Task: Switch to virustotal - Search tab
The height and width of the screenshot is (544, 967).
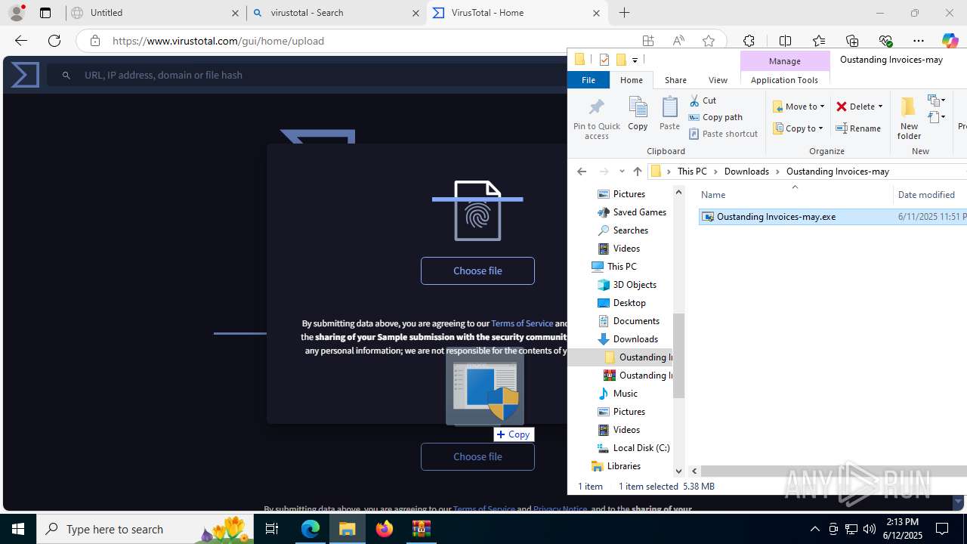Action: [x=336, y=13]
